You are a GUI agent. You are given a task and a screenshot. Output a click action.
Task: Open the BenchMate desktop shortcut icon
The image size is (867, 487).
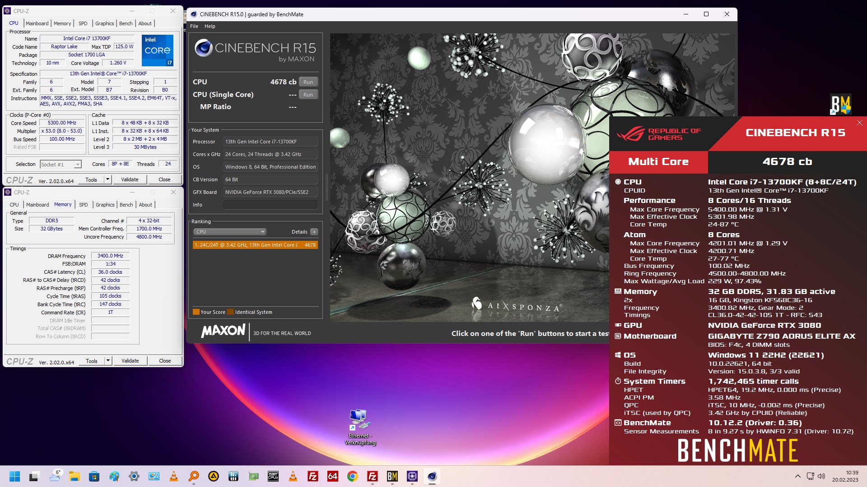tap(840, 105)
